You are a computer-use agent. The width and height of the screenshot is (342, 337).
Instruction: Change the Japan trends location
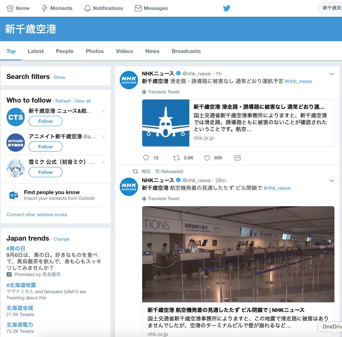(x=61, y=239)
